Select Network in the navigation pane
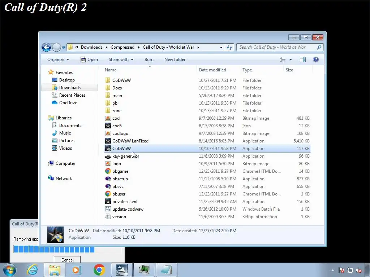The width and height of the screenshot is (370, 277). [x=60, y=179]
